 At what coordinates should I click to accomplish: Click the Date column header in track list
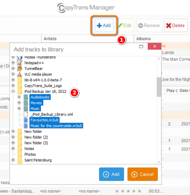coord(184,91)
